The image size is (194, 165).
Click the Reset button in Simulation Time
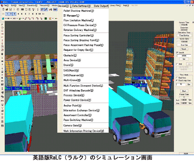point(184,49)
